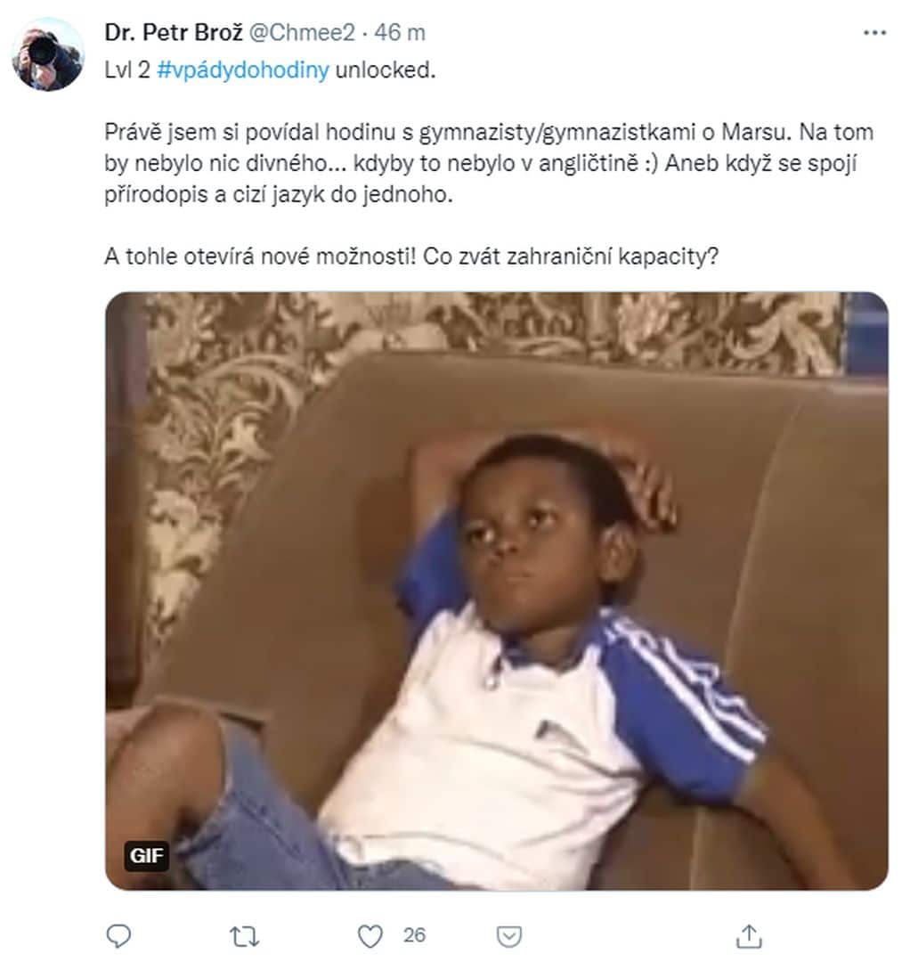
Task: Click the text "přírodopis a cizí jazyk do jednoho."
Action: 280,194
